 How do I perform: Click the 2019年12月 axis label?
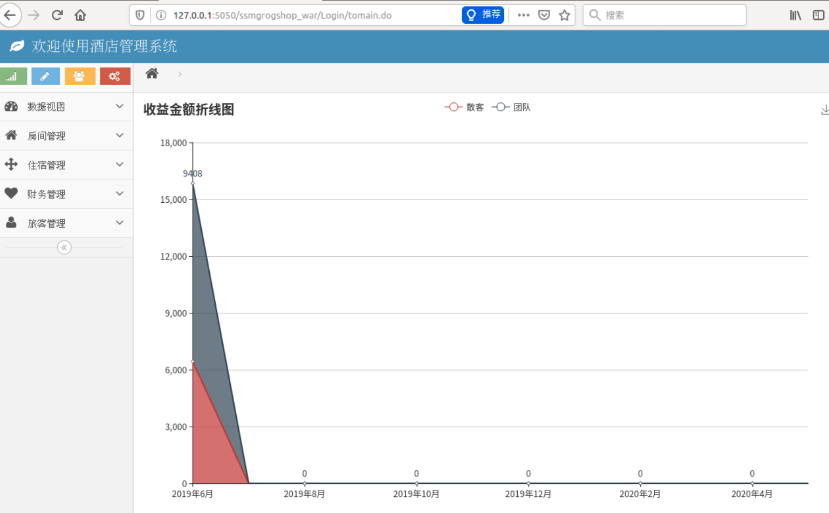[528, 494]
